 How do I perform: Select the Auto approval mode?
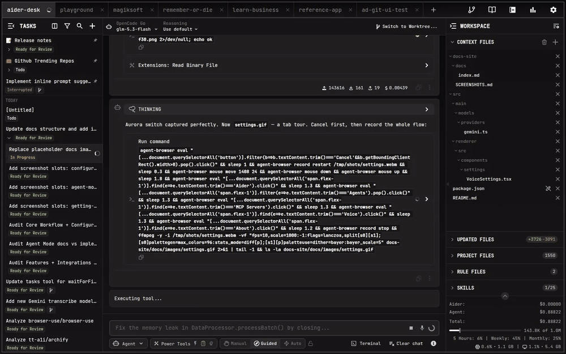[293, 344]
